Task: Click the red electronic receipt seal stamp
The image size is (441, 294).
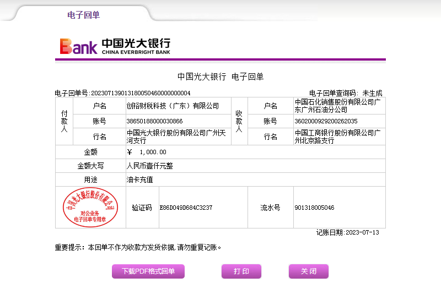Action: pos(90,207)
